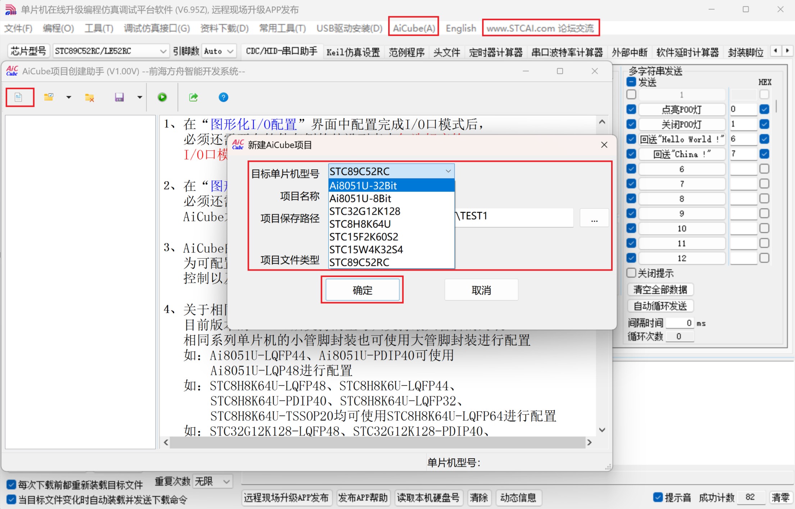Viewport: 795px width, 509px height.
Task: Open www.STCAI.com 论坛交流 link
Action: click(540, 28)
